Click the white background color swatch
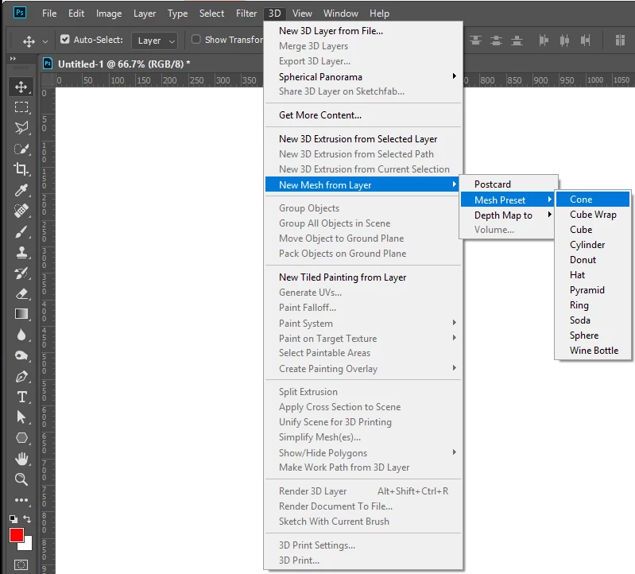This screenshot has height=574, width=635. click(x=28, y=545)
